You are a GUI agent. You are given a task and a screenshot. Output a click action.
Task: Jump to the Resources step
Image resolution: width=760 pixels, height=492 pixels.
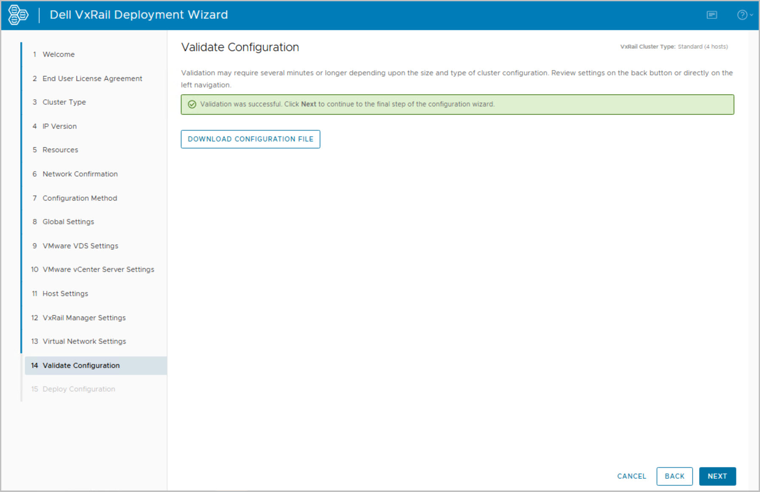pos(60,150)
